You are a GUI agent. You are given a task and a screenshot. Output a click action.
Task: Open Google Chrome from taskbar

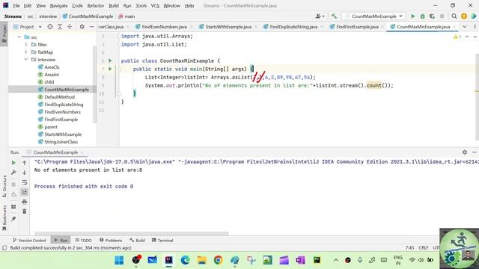[x=218, y=260]
